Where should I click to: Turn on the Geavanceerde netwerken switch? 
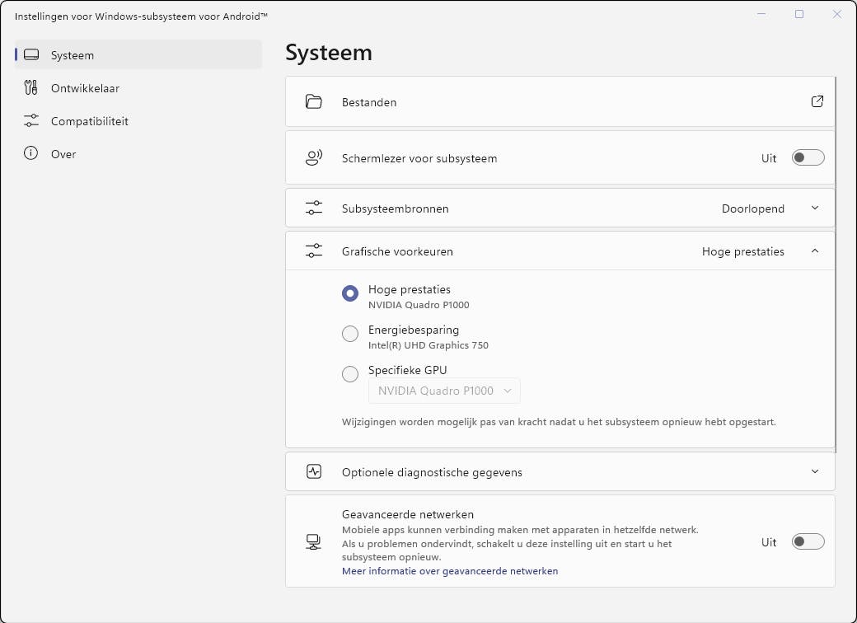click(x=808, y=542)
